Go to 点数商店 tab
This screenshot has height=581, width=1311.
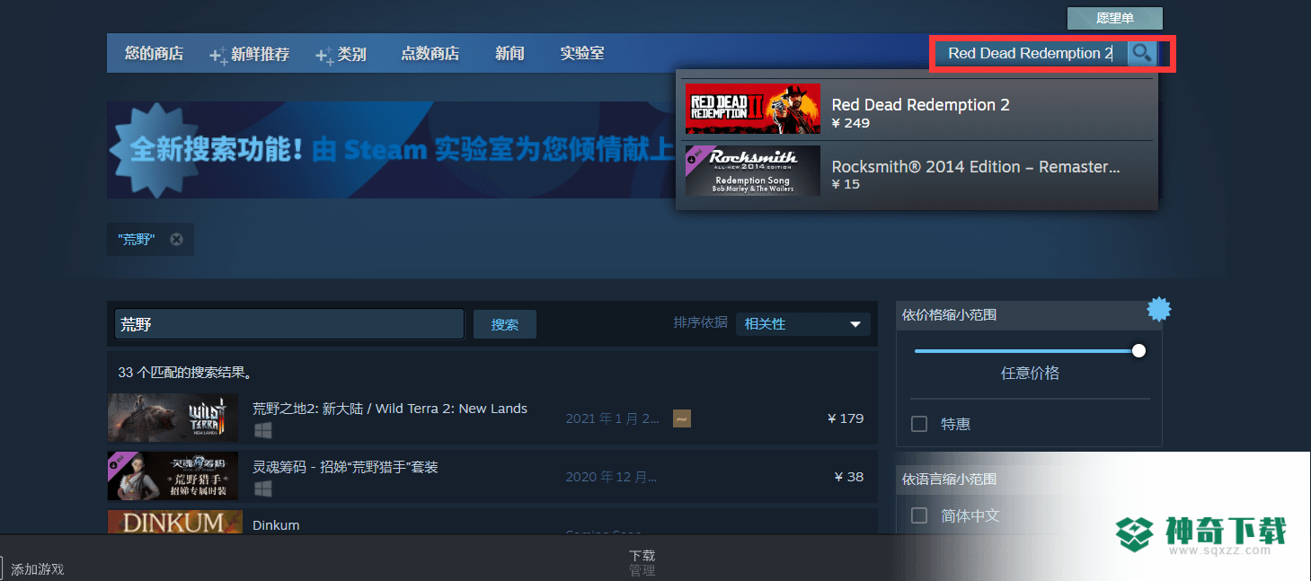(x=430, y=53)
